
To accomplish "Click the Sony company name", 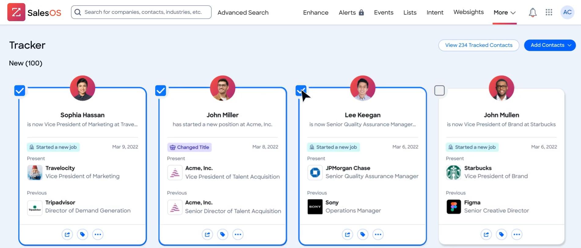I will point(332,202).
